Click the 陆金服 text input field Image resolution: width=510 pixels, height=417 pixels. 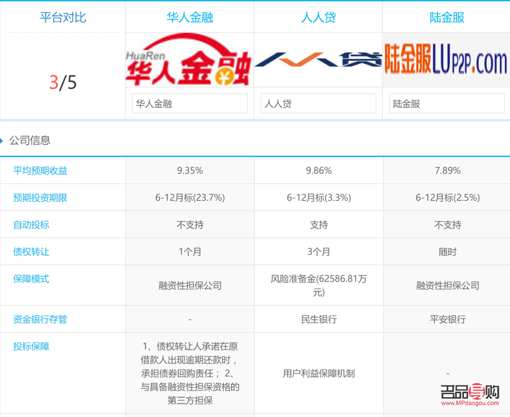point(446,103)
